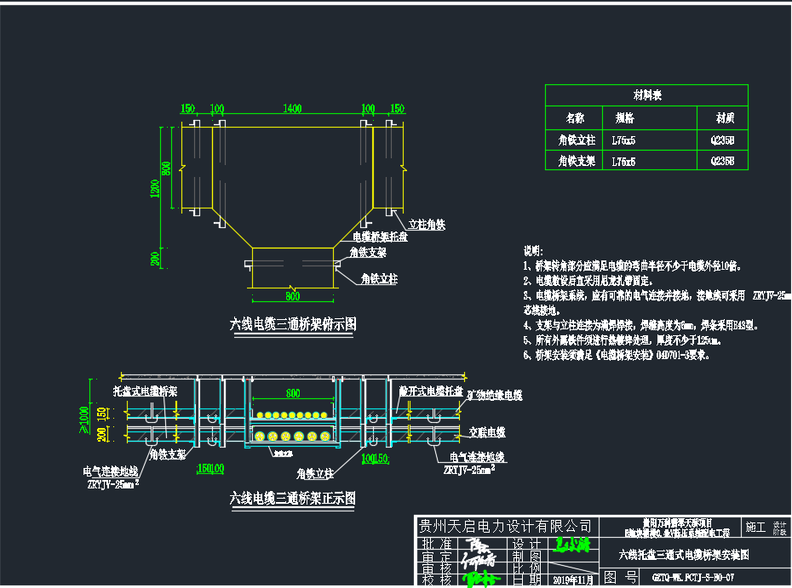
Task: Click the 审定 cell in title block
Action: pos(437,557)
